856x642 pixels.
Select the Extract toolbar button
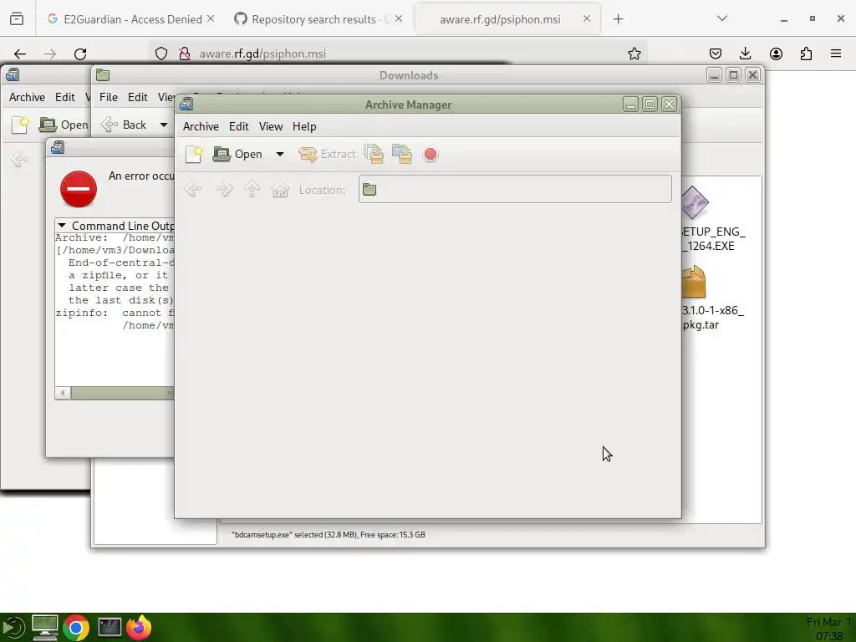327,155
